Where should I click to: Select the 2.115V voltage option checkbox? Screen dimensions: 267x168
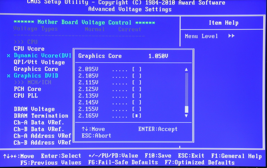[x=137, y=83]
